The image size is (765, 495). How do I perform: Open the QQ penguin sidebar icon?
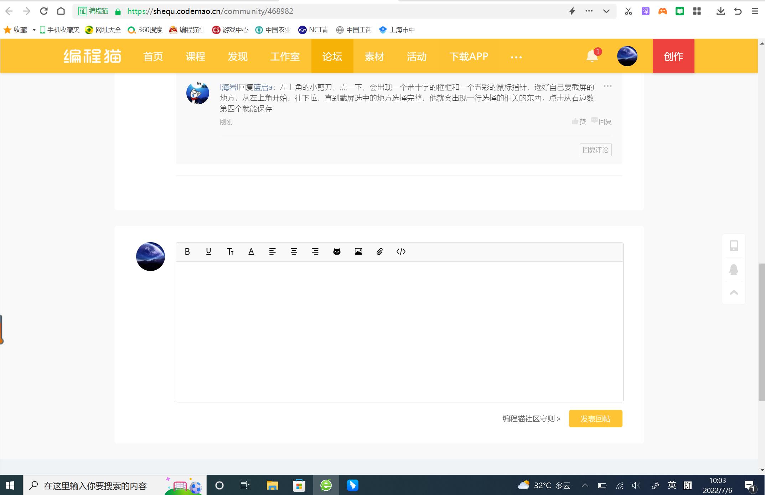tap(734, 269)
